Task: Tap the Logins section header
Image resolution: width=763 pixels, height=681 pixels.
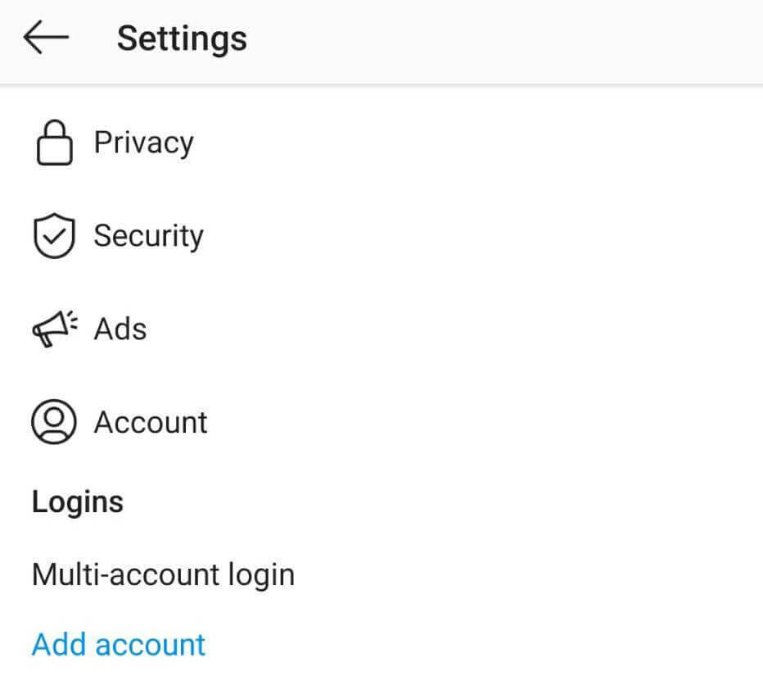Action: click(x=78, y=501)
